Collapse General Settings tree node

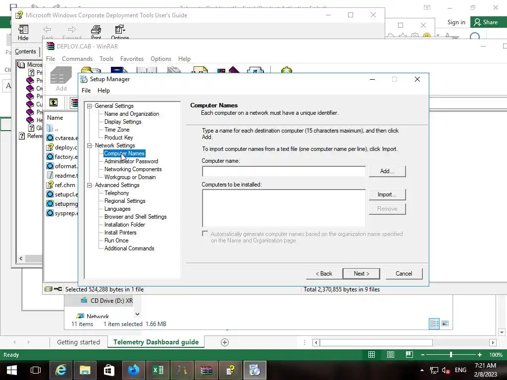pyautogui.click(x=90, y=106)
